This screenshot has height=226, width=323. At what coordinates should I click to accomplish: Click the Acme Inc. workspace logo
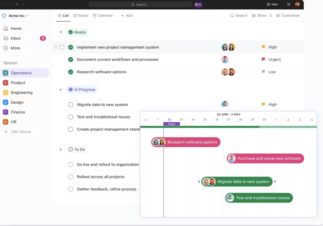(x=4, y=16)
